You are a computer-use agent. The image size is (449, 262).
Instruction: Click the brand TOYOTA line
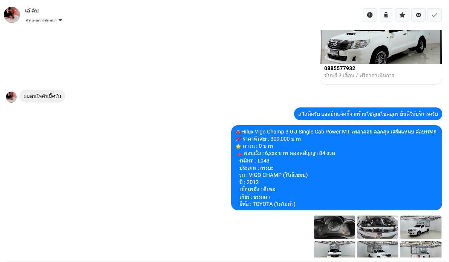click(267, 204)
